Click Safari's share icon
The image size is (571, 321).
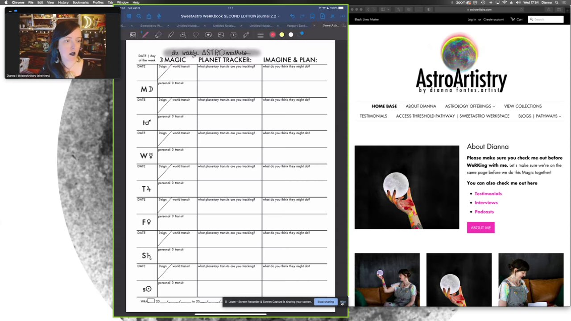pyautogui.click(x=549, y=9)
